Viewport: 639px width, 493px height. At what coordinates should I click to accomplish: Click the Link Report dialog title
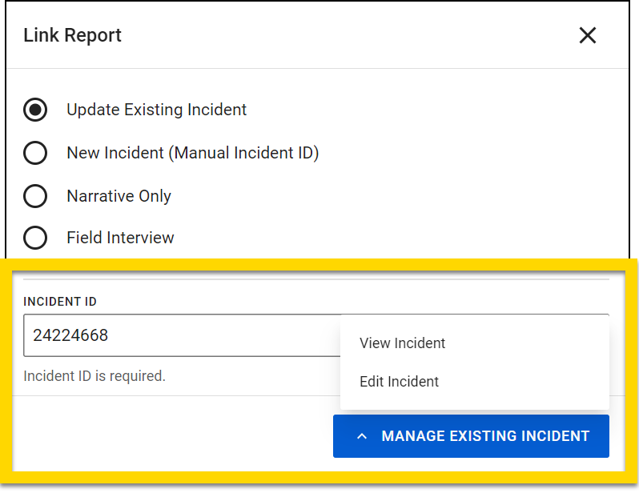72,35
